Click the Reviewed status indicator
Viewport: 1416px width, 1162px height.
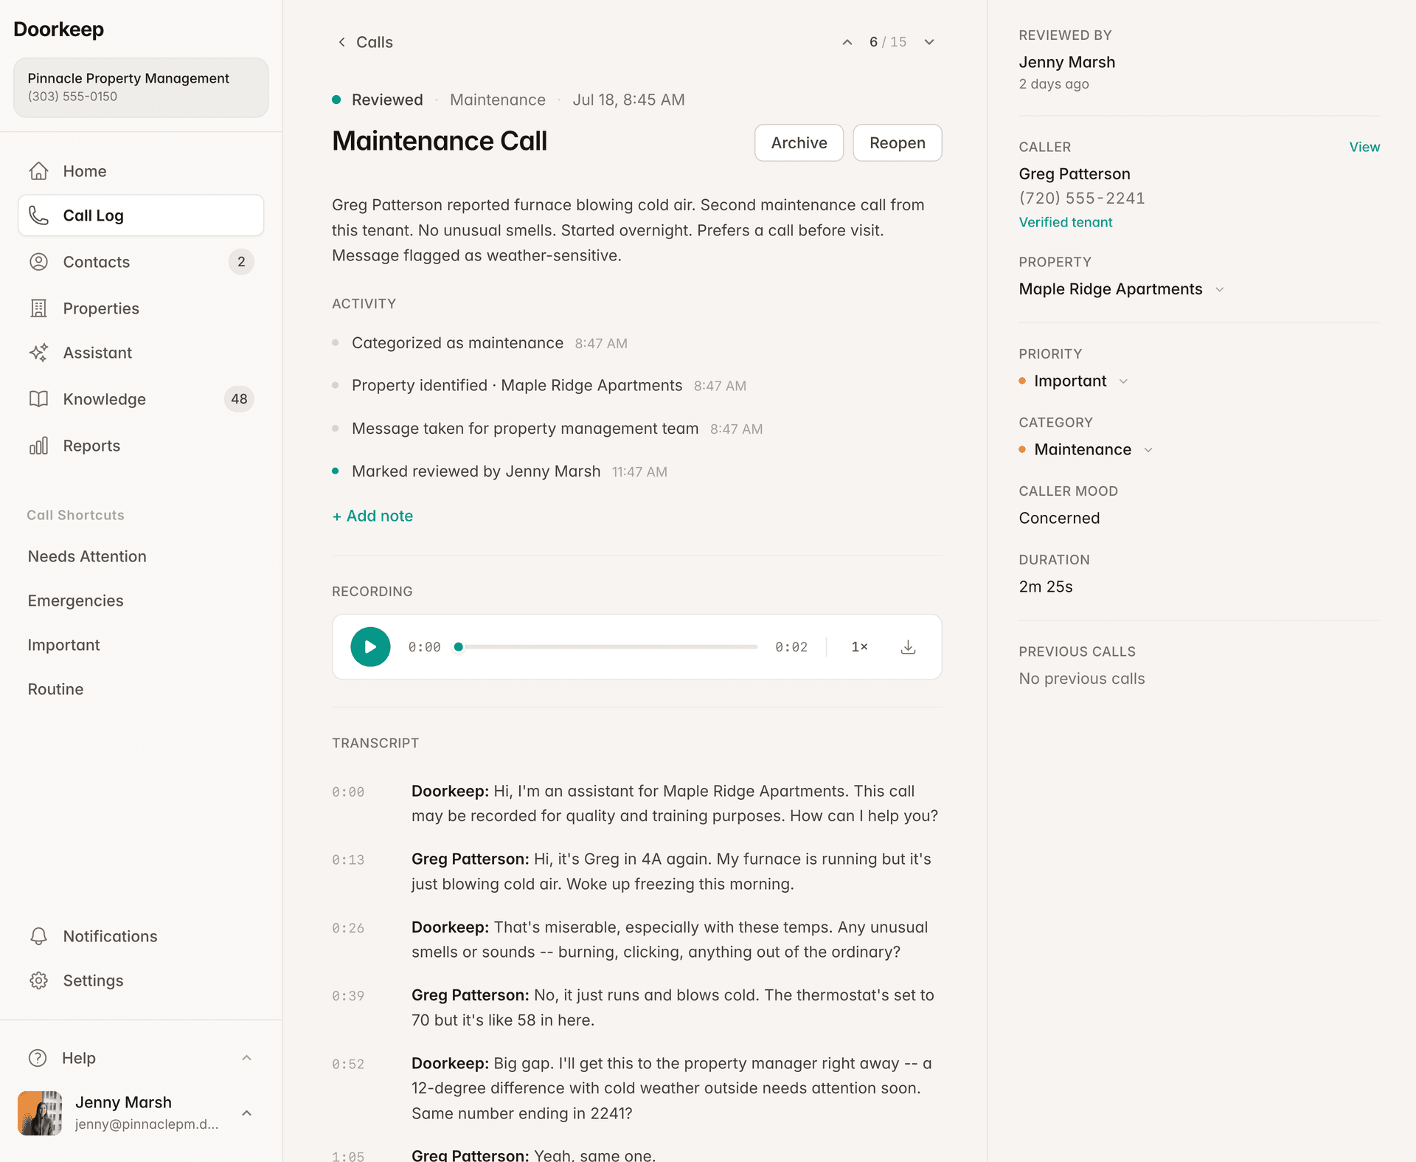[378, 100]
